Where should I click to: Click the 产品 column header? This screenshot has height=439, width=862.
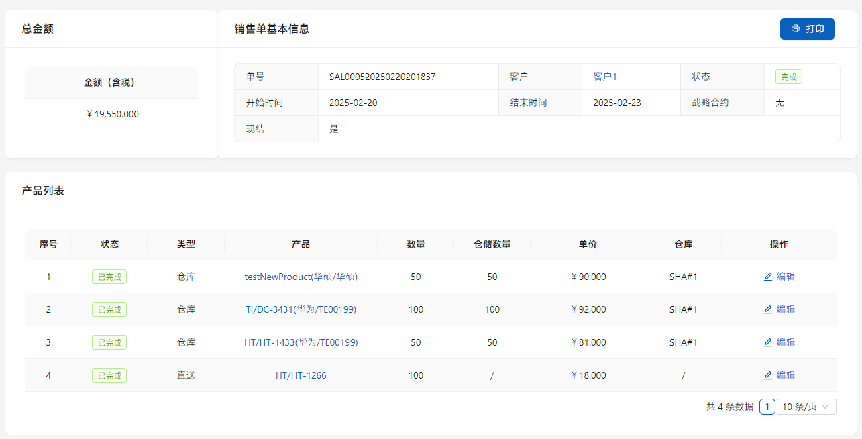[x=301, y=244]
